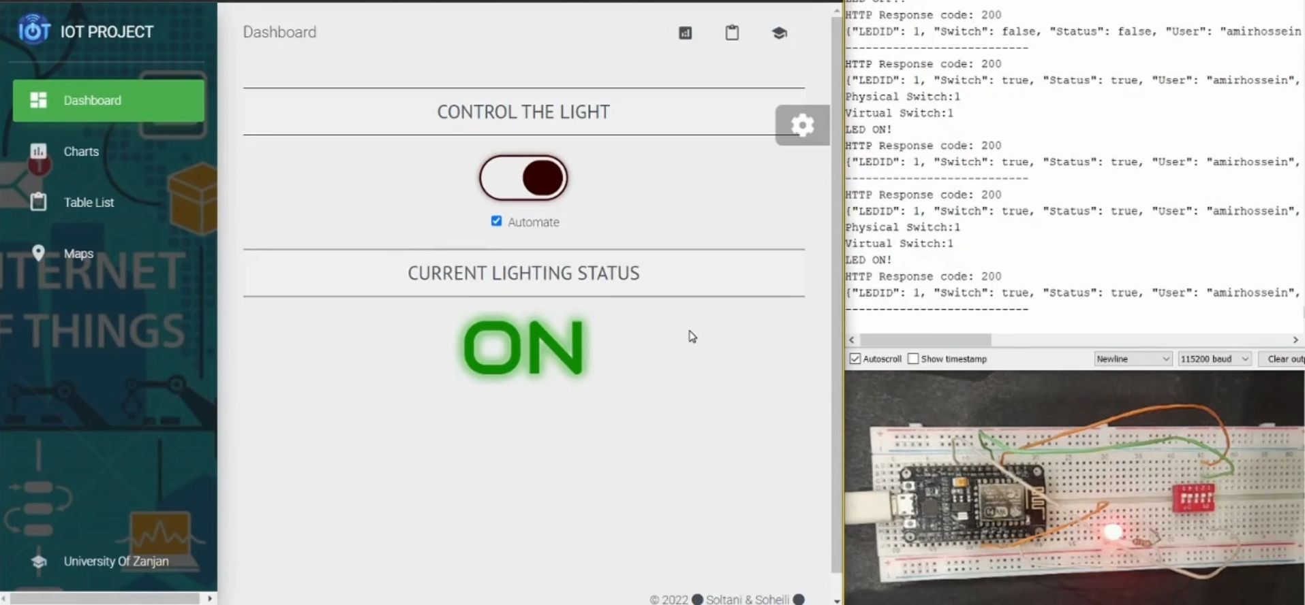Viewport: 1305px width, 605px height.
Task: Open the University Of Zanjan link
Action: click(116, 561)
